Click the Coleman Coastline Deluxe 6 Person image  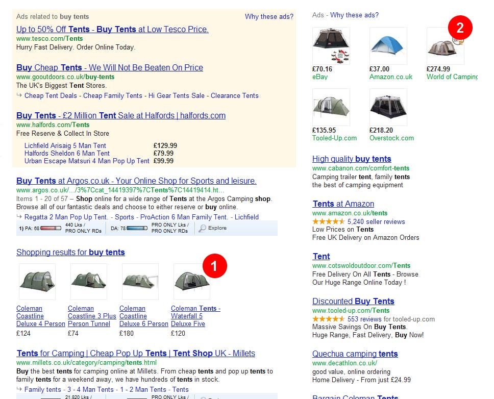point(140,282)
